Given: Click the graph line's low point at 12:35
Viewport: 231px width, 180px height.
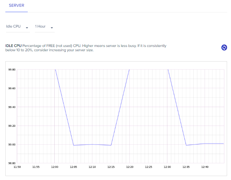Looking at the screenshot, I should pyautogui.click(x=186, y=145).
